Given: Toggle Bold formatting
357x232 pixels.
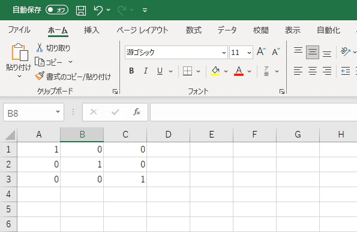Looking at the screenshot, I should pos(131,71).
